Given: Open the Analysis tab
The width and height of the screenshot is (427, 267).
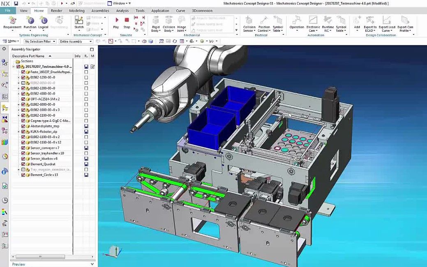Looking at the screenshot, I should (x=122, y=11).
